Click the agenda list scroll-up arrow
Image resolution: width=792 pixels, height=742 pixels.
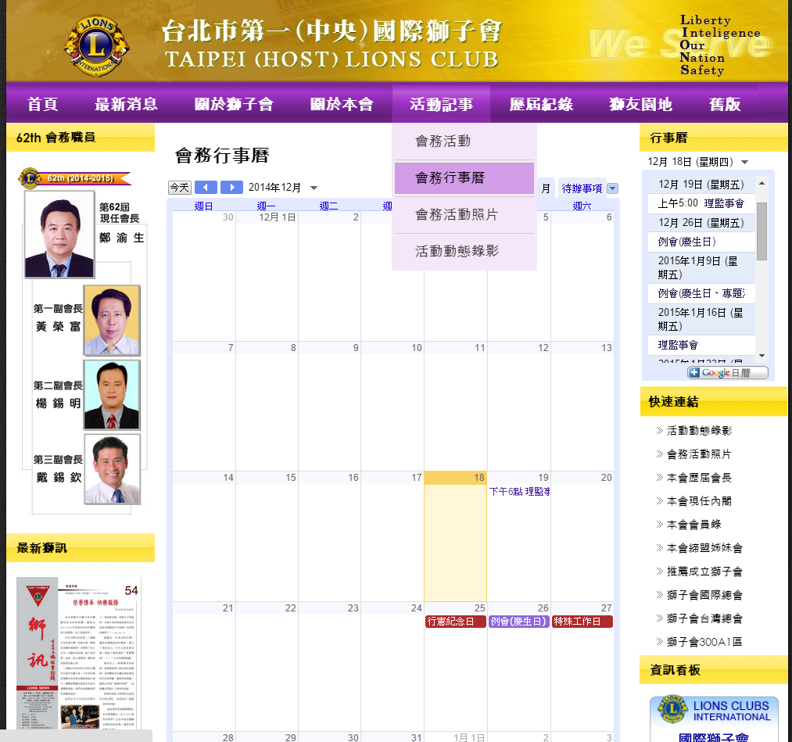(x=762, y=182)
